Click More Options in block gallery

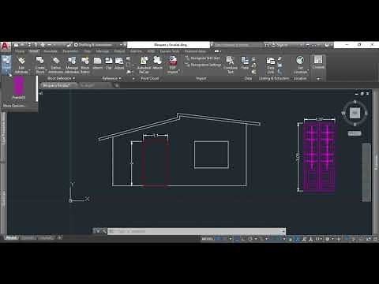(14, 106)
